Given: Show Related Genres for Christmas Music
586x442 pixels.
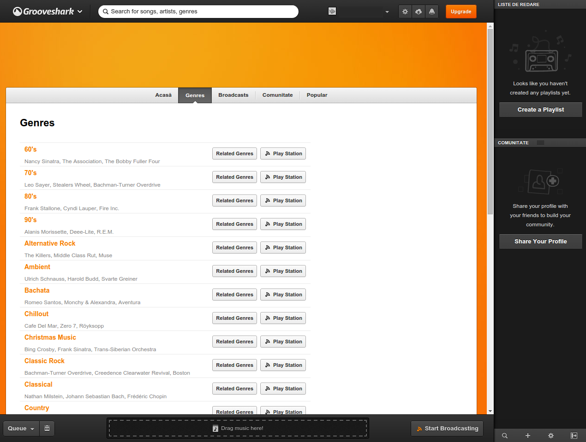Looking at the screenshot, I should pyautogui.click(x=234, y=342).
